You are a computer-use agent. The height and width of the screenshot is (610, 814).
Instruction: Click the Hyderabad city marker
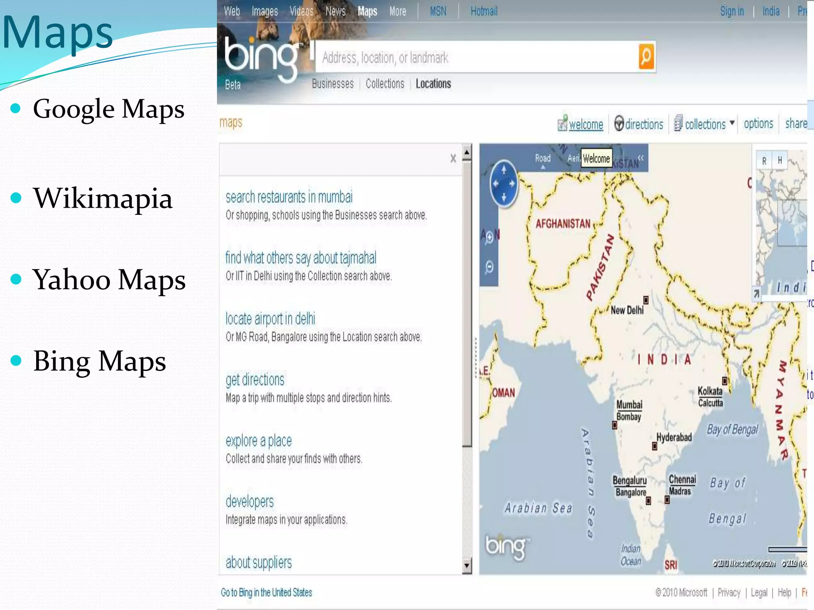pyautogui.click(x=655, y=446)
